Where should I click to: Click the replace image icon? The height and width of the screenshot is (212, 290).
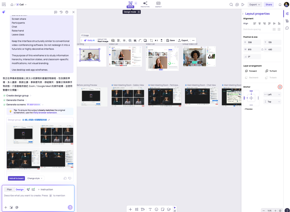click(113, 40)
